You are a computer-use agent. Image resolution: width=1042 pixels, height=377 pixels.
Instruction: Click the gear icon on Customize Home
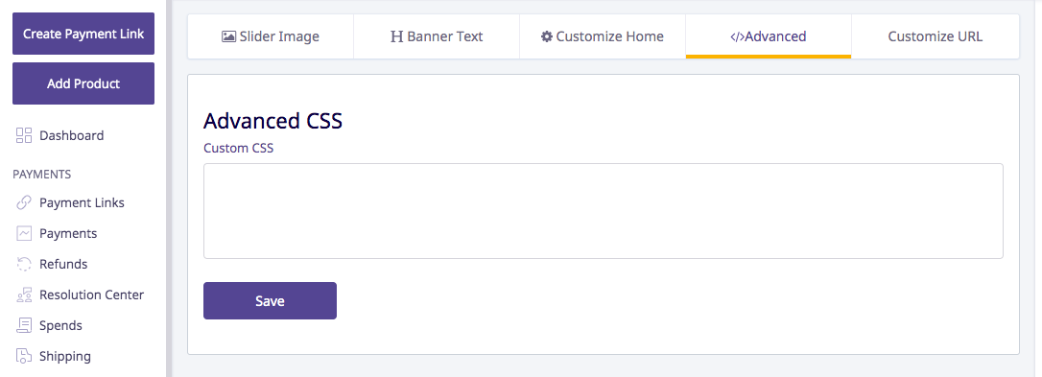tap(547, 36)
